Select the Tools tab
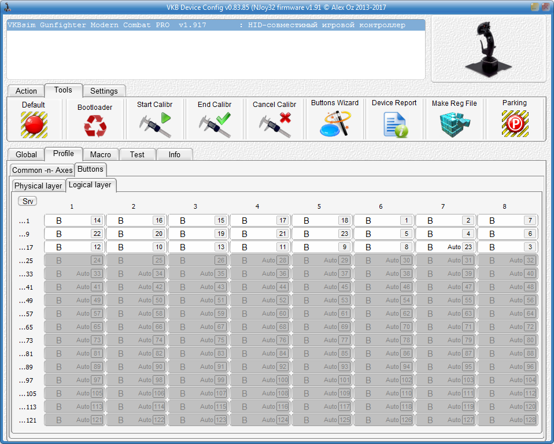Viewport: 554px width, 444px height. tap(63, 90)
